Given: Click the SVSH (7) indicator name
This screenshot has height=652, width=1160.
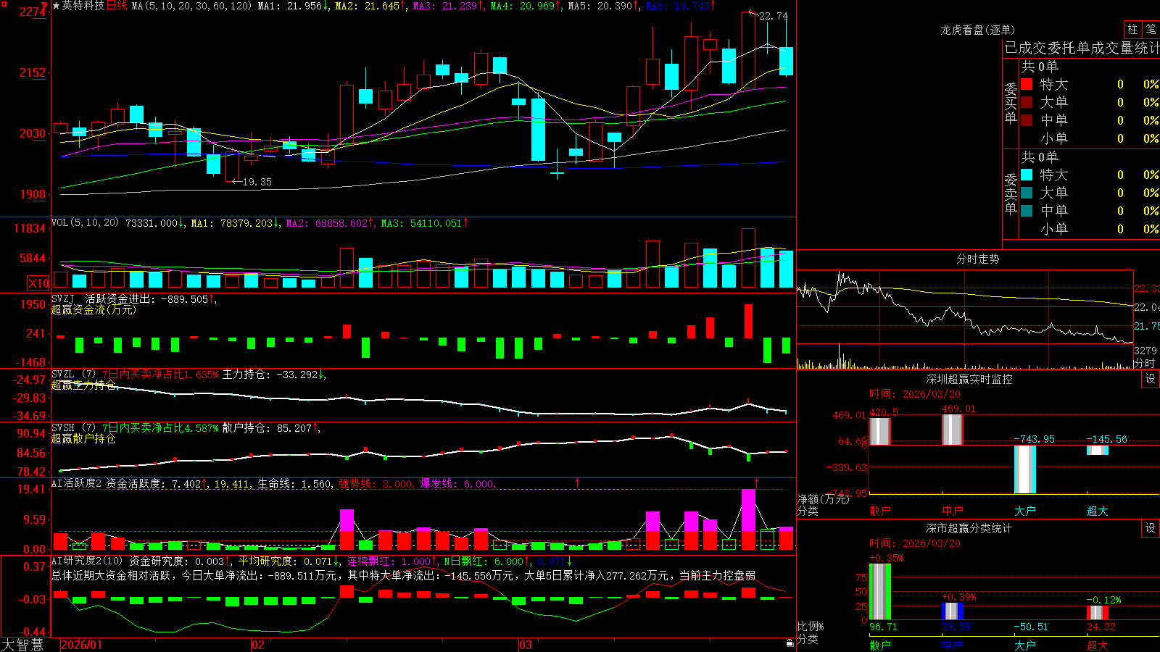Looking at the screenshot, I should (73, 428).
